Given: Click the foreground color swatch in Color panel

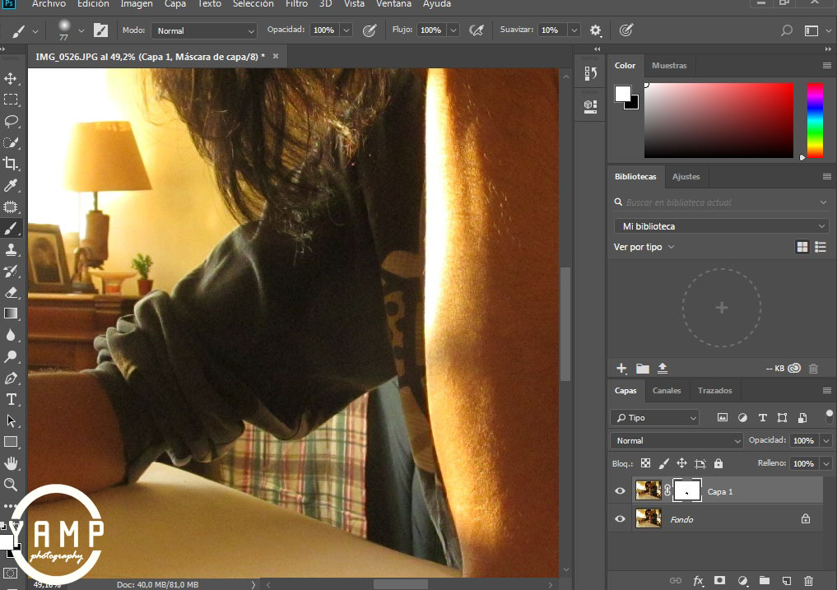Looking at the screenshot, I should pos(622,94).
